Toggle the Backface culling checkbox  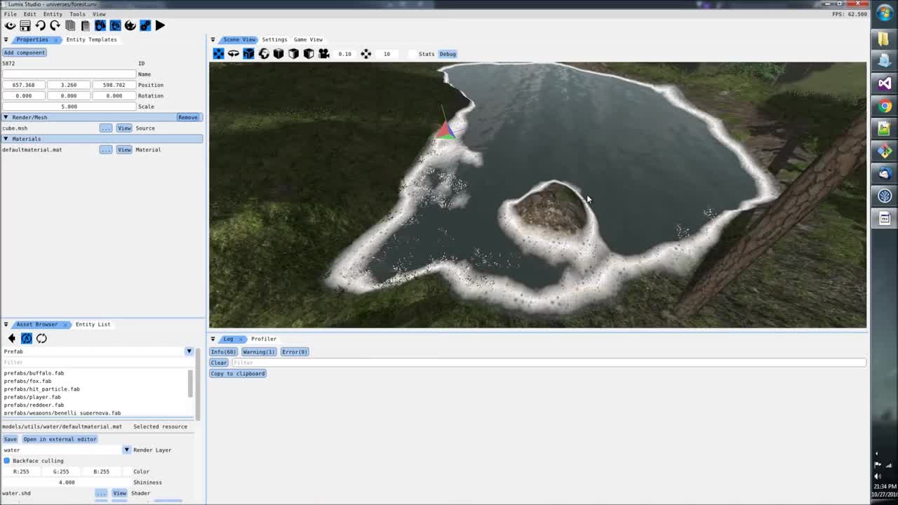click(x=7, y=461)
